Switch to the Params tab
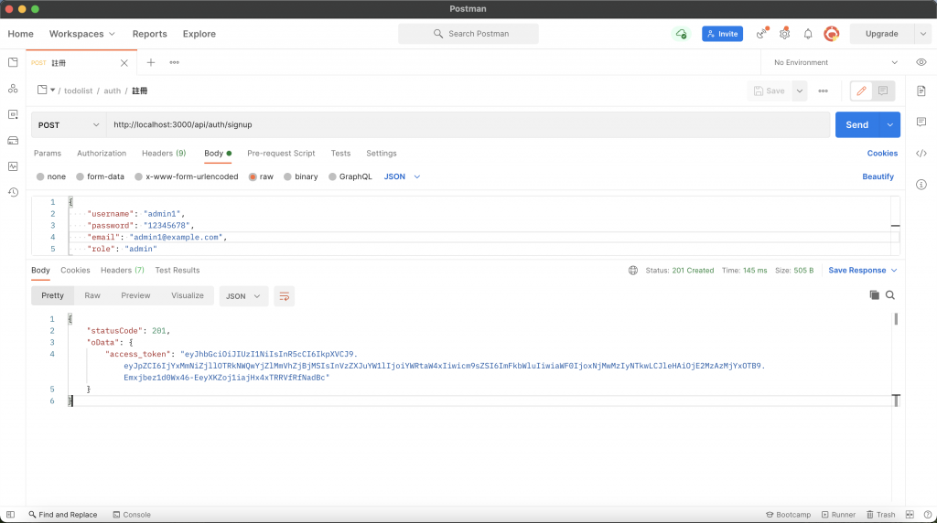This screenshot has width=937, height=523. click(x=48, y=154)
